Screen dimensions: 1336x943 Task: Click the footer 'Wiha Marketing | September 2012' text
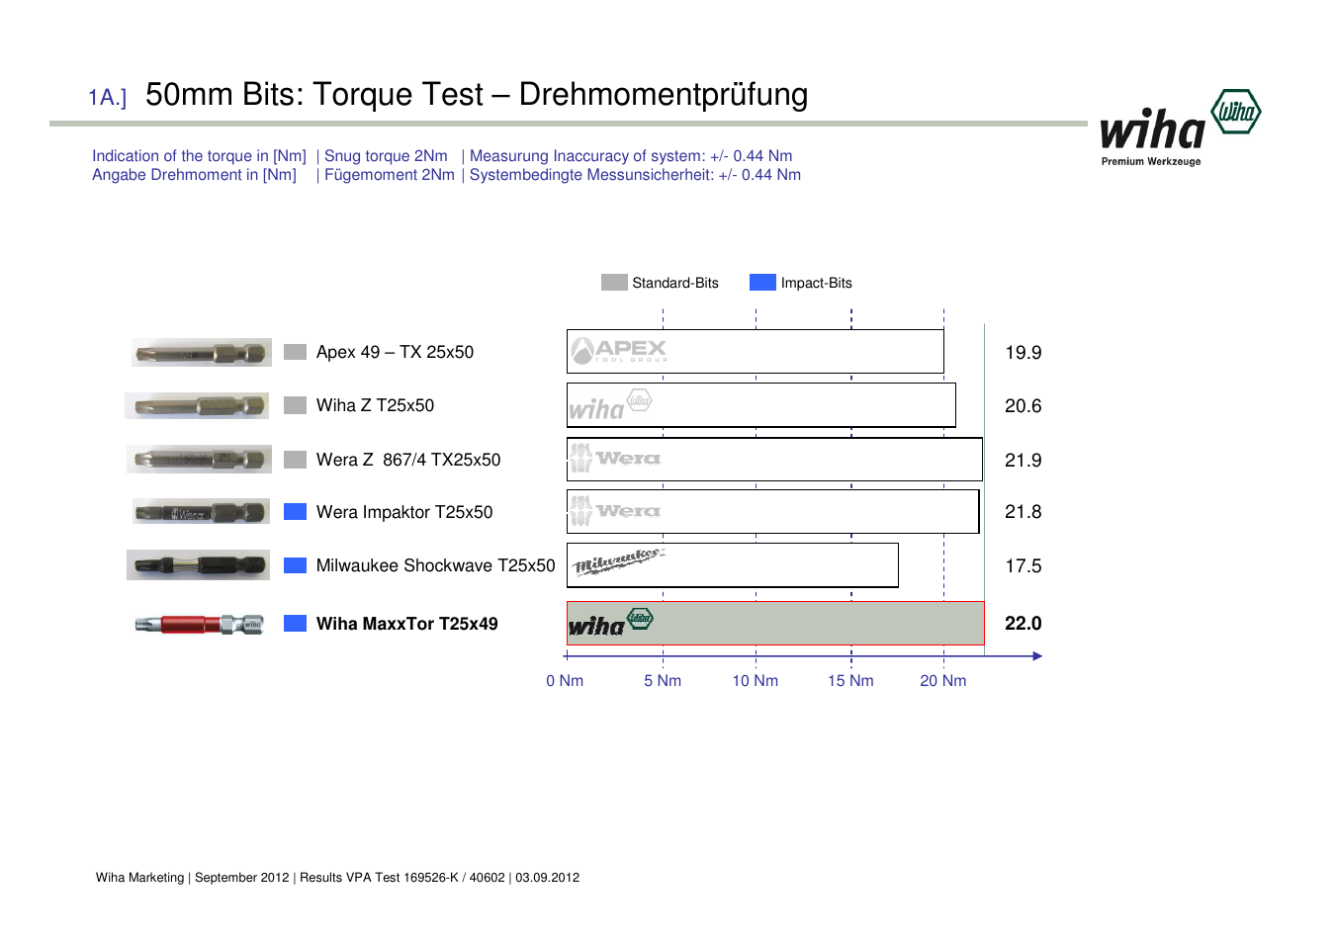193,878
